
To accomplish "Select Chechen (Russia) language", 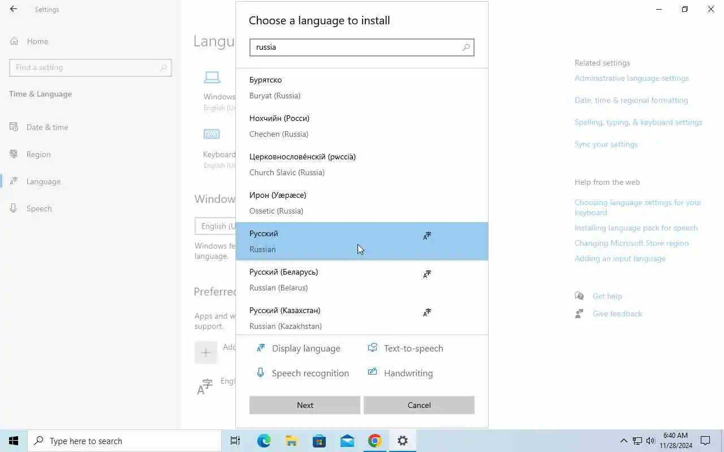I will (x=362, y=126).
